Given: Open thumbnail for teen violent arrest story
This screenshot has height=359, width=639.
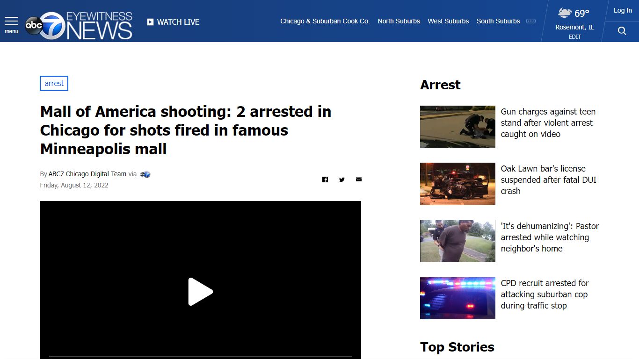Looking at the screenshot, I should [x=457, y=127].
